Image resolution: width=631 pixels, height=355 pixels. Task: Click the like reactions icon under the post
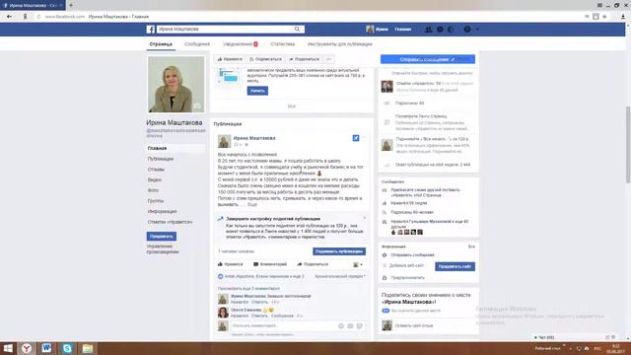pyautogui.click(x=221, y=276)
